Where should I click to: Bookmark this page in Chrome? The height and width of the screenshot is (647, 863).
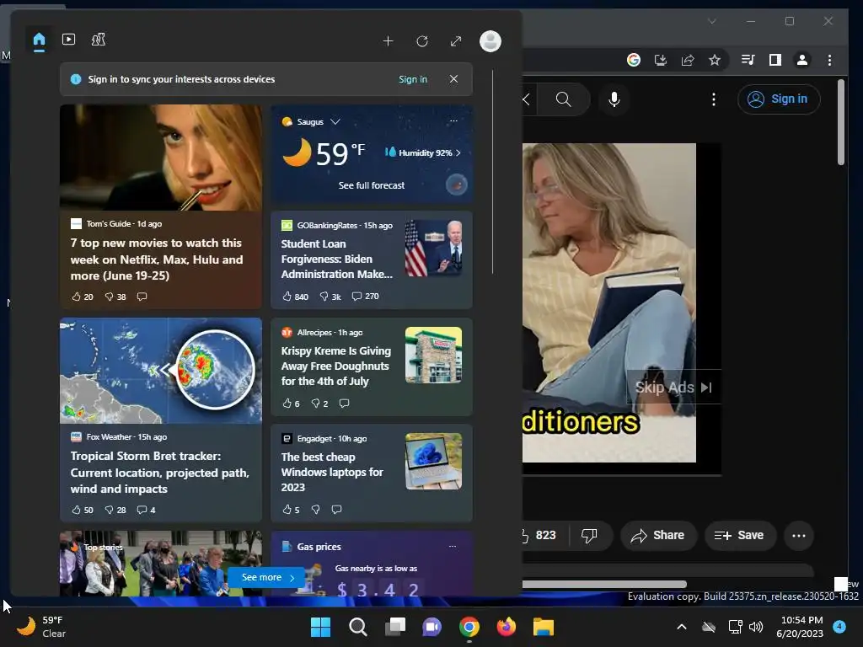point(715,60)
